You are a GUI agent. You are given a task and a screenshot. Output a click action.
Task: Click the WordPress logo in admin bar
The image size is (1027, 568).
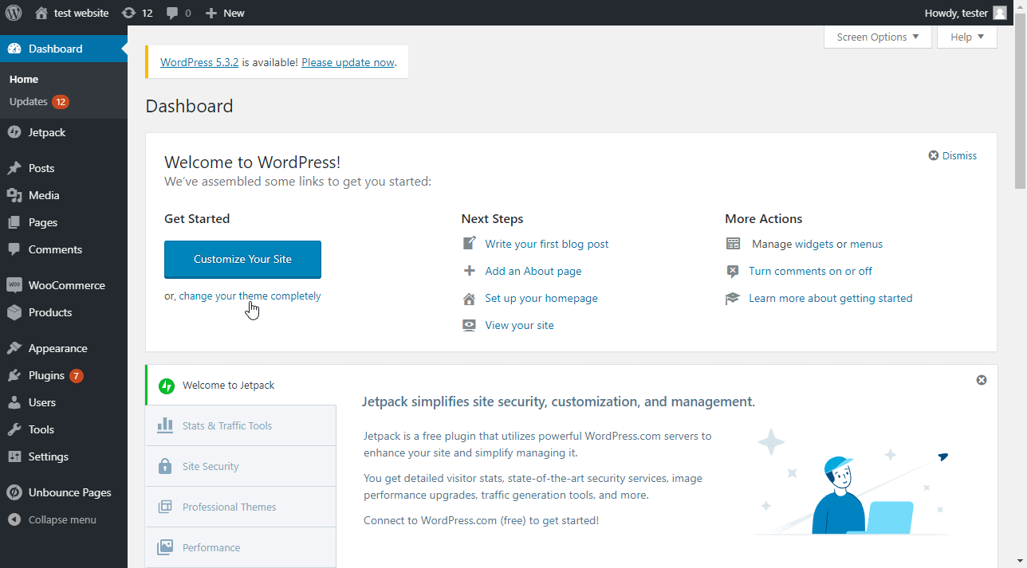(14, 13)
